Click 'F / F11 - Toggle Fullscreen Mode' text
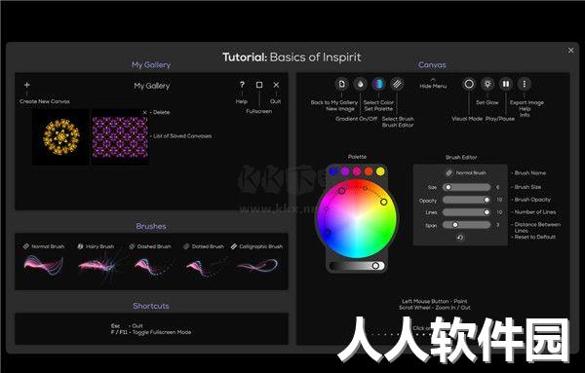585x373 pixels. click(x=151, y=332)
